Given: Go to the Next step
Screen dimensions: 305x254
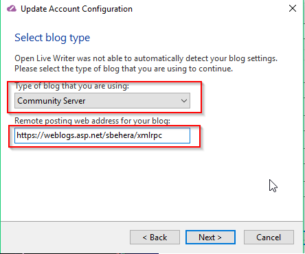Looking at the screenshot, I should [210, 237].
